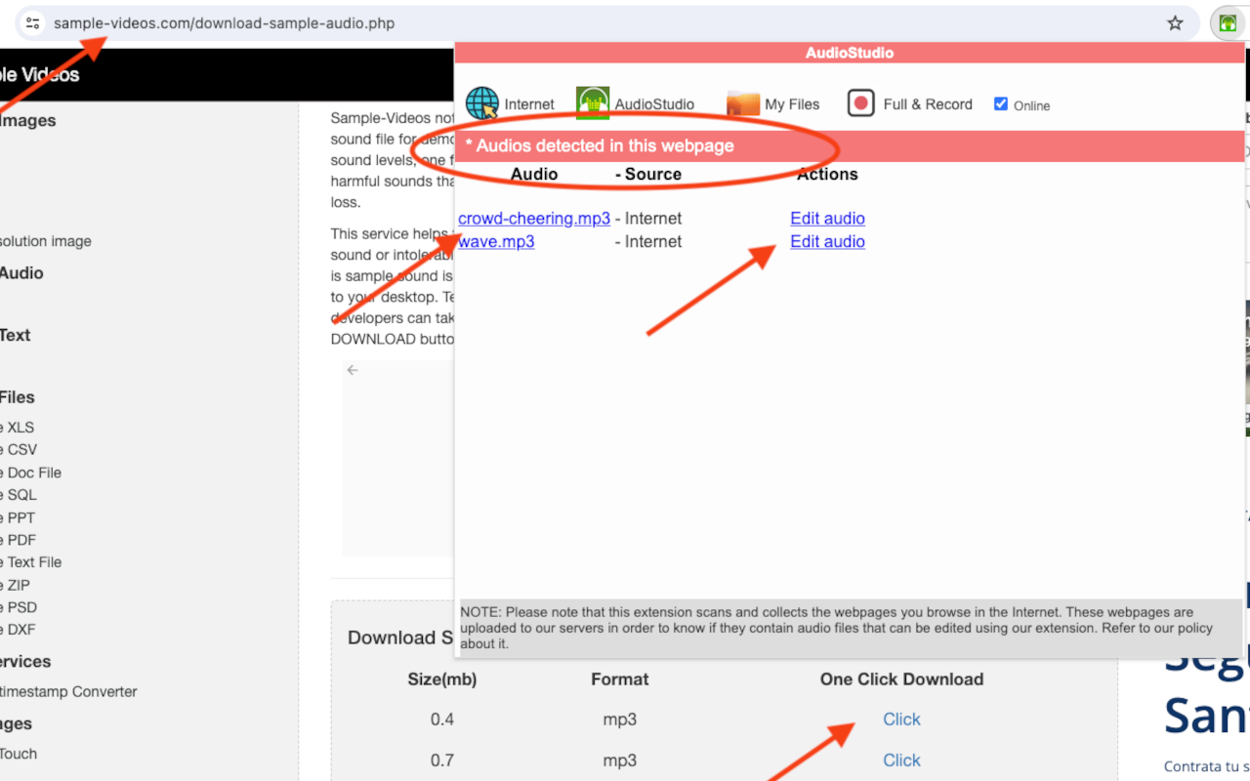
Task: Click the Text heading in the sidebar
Action: tap(16, 335)
